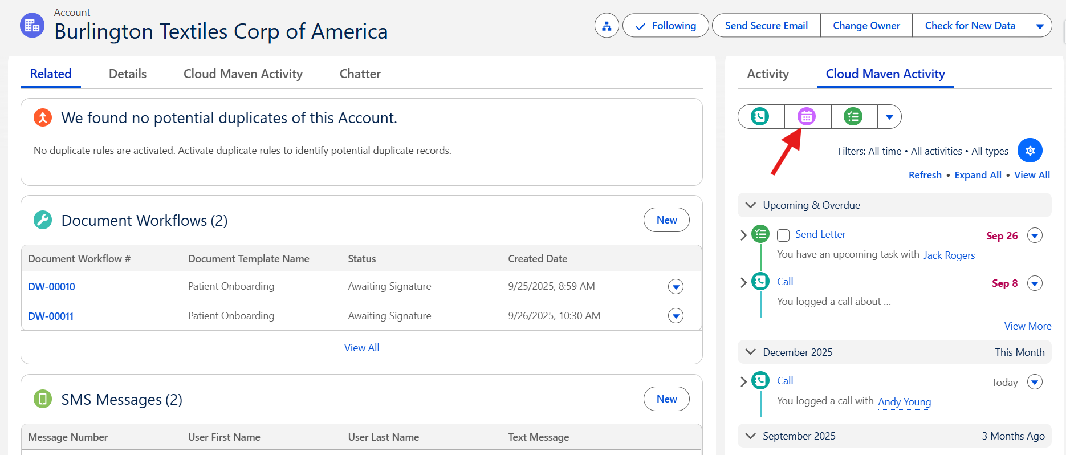
Task: Click the Account building icon
Action: [x=32, y=26]
